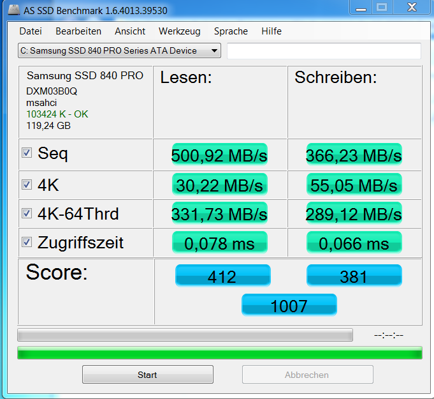This screenshot has width=434, height=399.
Task: Click the AS SSD Benchmark title bar icon
Action: [14, 10]
